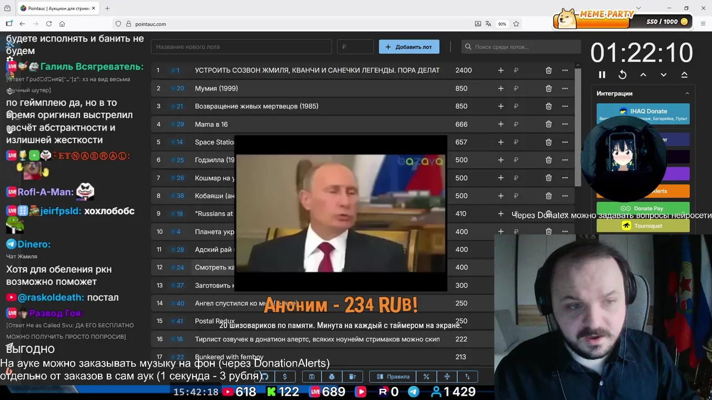The width and height of the screenshot is (712, 400).
Task: Click the bug icon in bottom toolbar
Action: (x=332, y=377)
